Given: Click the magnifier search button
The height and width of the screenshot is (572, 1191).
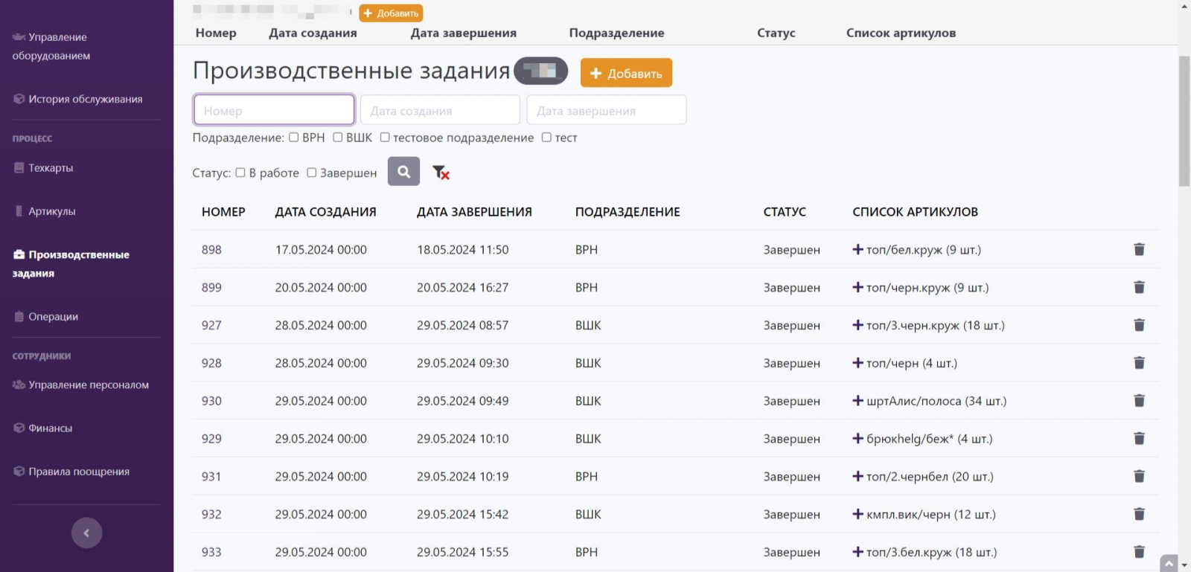Looking at the screenshot, I should (x=403, y=172).
